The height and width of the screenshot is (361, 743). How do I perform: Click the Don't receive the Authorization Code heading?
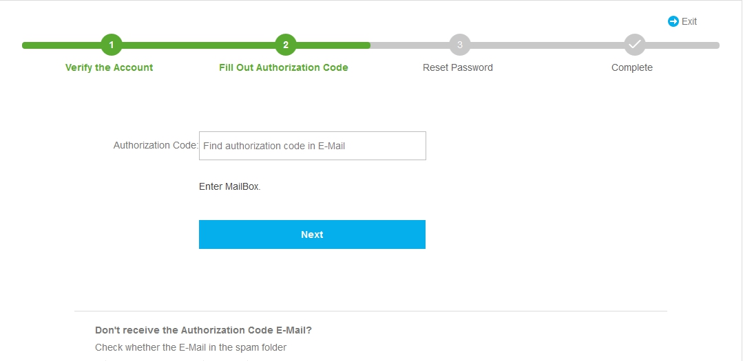[204, 330]
